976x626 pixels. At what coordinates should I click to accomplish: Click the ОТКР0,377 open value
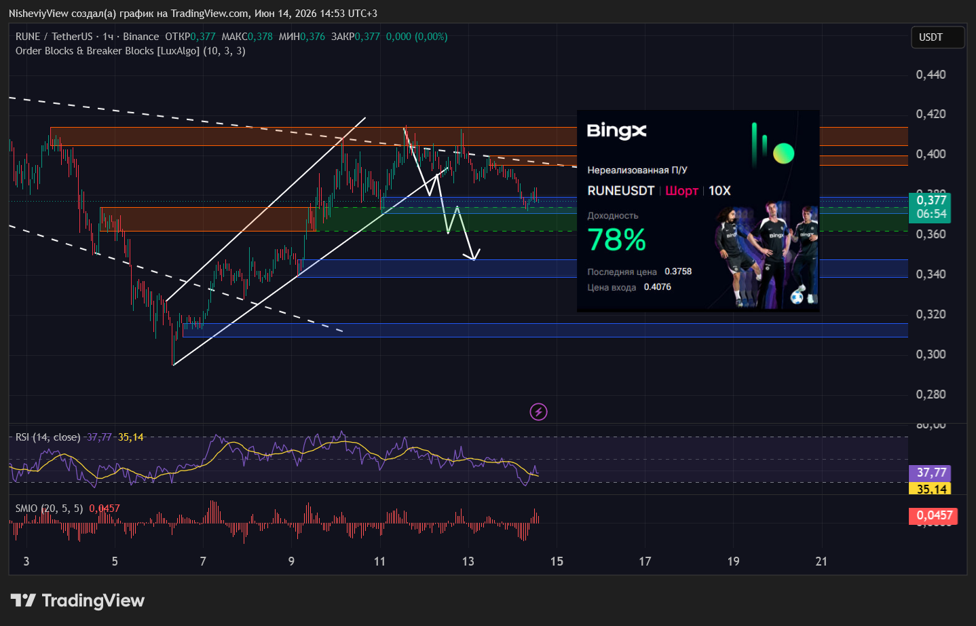pos(190,37)
